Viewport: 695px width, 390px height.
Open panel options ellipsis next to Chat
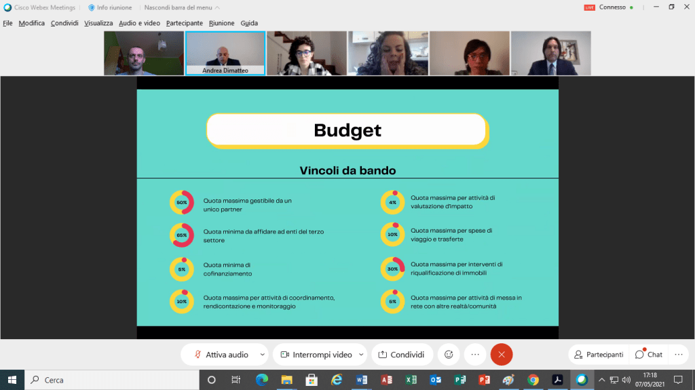[678, 354]
